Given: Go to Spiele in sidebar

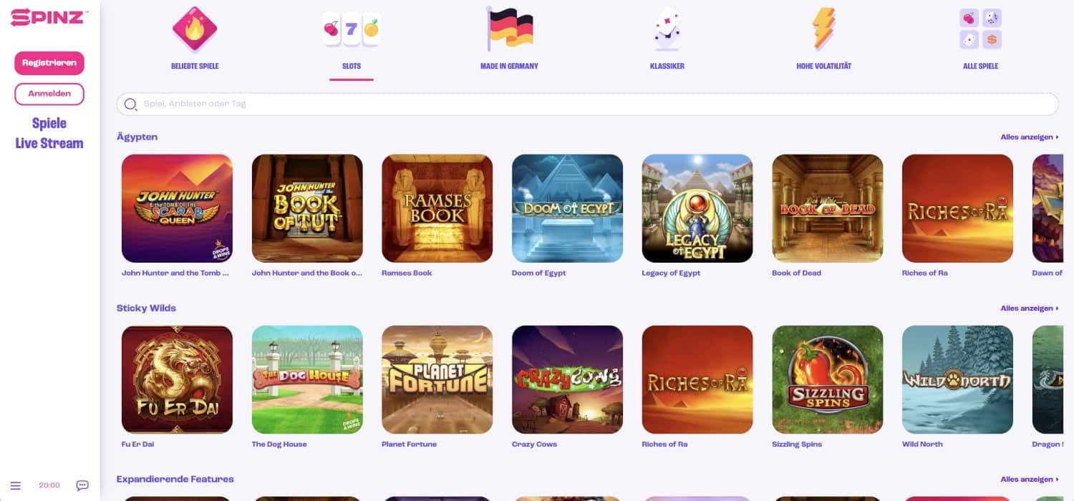Looking at the screenshot, I should click(x=49, y=123).
